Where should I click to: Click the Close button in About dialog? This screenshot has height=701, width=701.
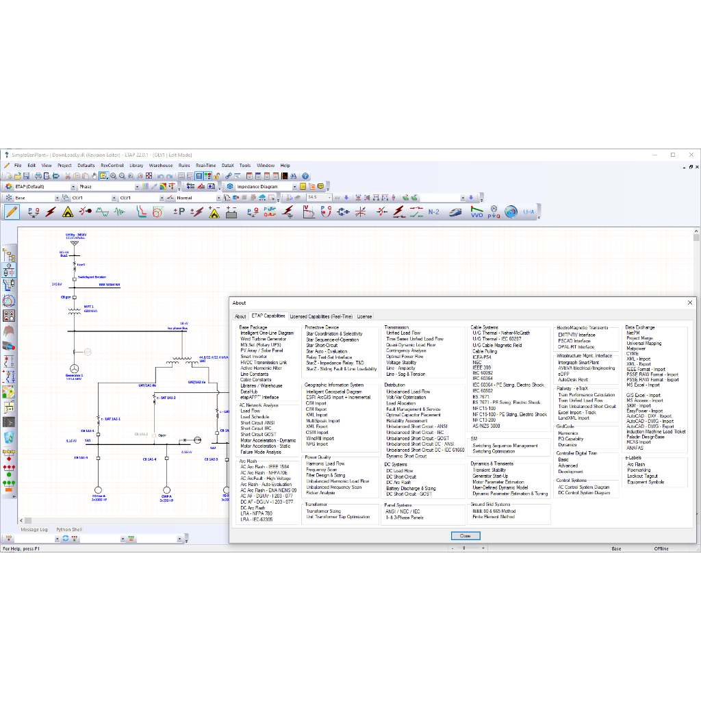(x=466, y=535)
